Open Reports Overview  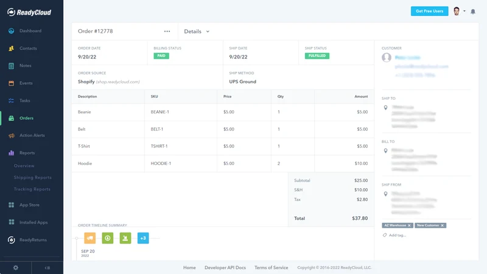click(x=24, y=166)
